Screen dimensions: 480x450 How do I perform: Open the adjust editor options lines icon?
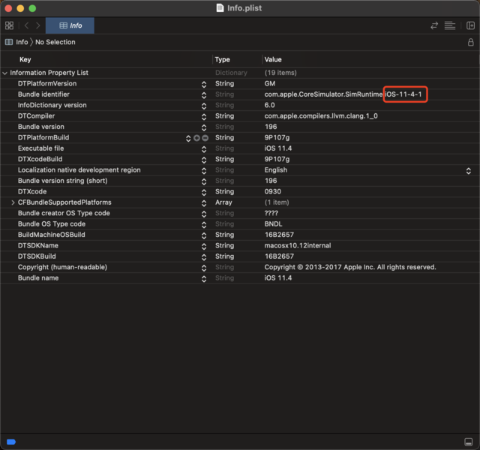coord(450,25)
